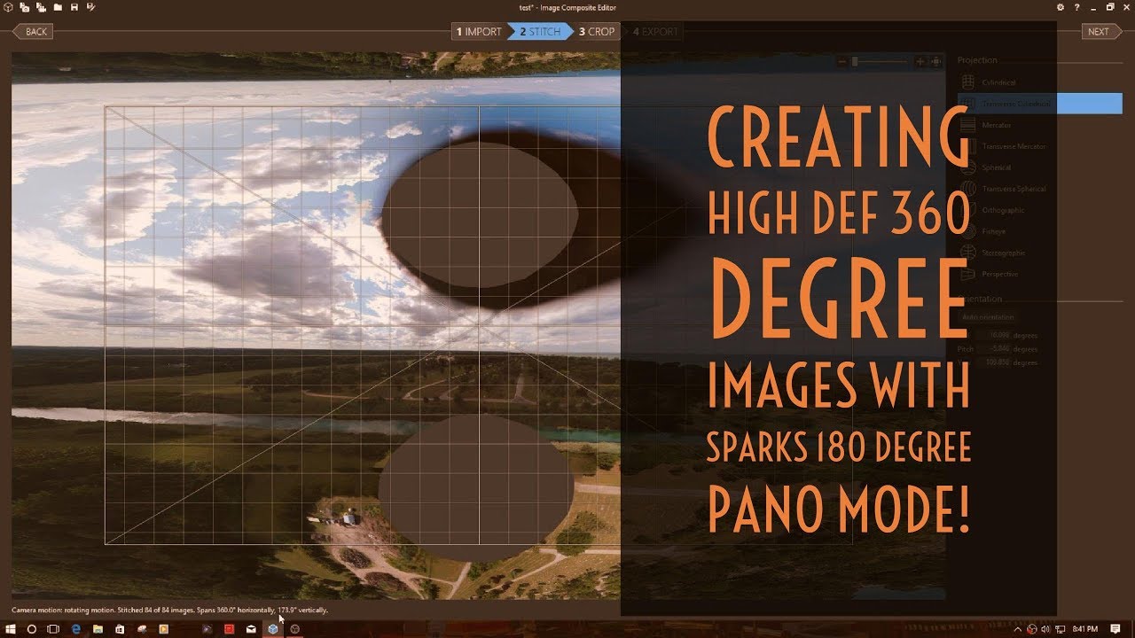Select the Transverse Spherical projection
Image resolution: width=1135 pixels, height=638 pixels.
pyautogui.click(x=1039, y=189)
